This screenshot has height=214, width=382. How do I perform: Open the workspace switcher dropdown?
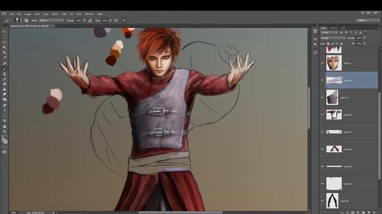(368, 21)
